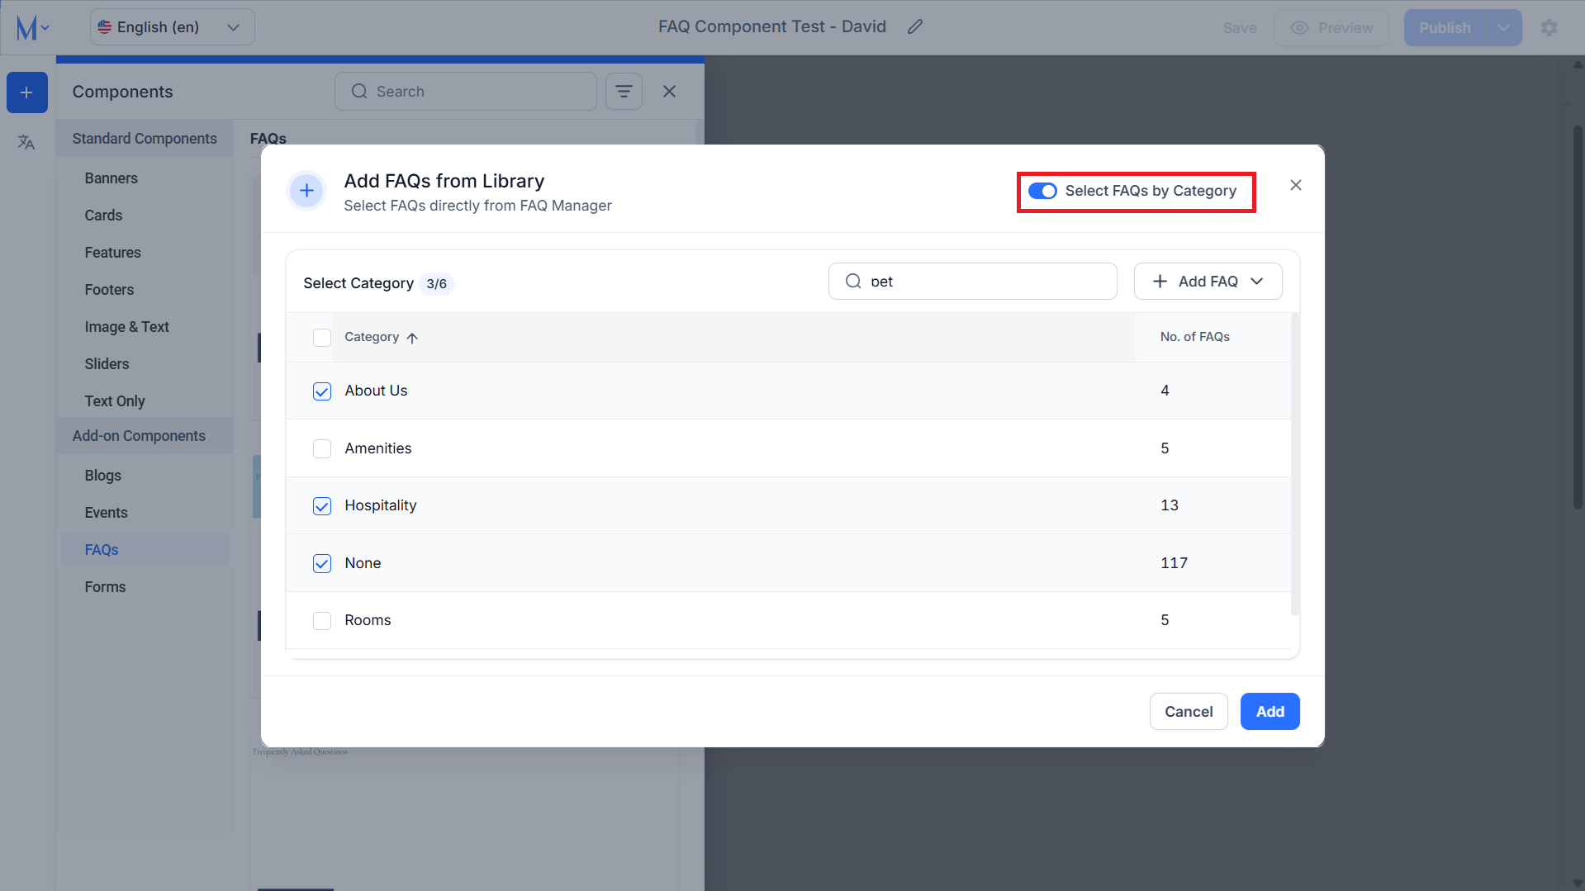The image size is (1585, 891).
Task: Check the Amenities category checkbox
Action: coord(322,448)
